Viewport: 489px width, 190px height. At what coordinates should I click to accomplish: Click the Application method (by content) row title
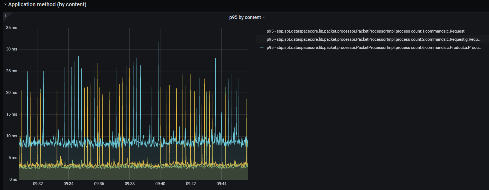pyautogui.click(x=47, y=5)
